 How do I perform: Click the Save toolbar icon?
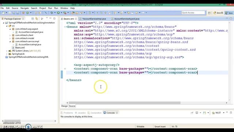click(x=10, y=13)
